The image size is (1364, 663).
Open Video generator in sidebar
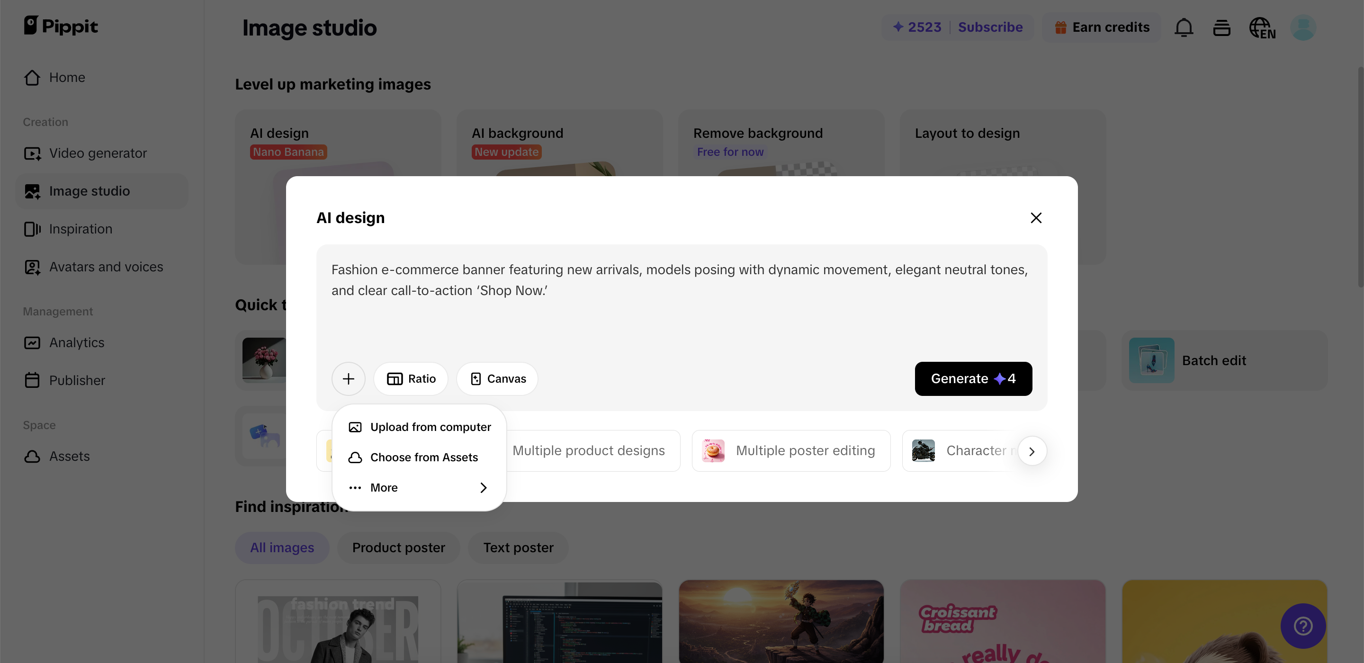click(x=98, y=153)
